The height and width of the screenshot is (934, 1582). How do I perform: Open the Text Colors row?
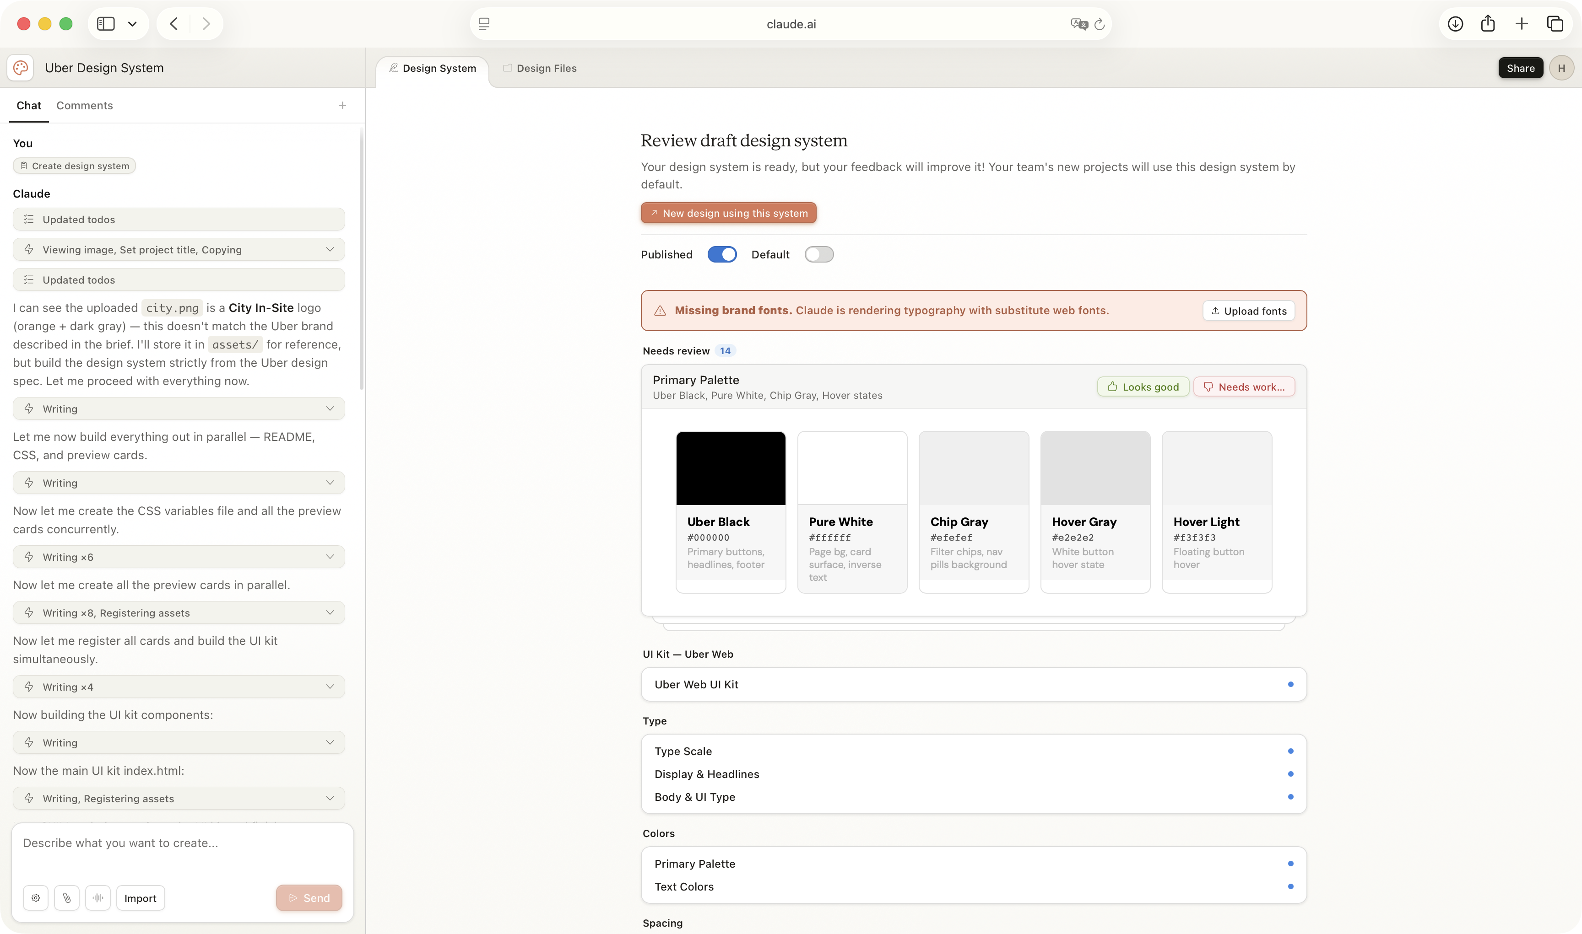click(x=974, y=887)
